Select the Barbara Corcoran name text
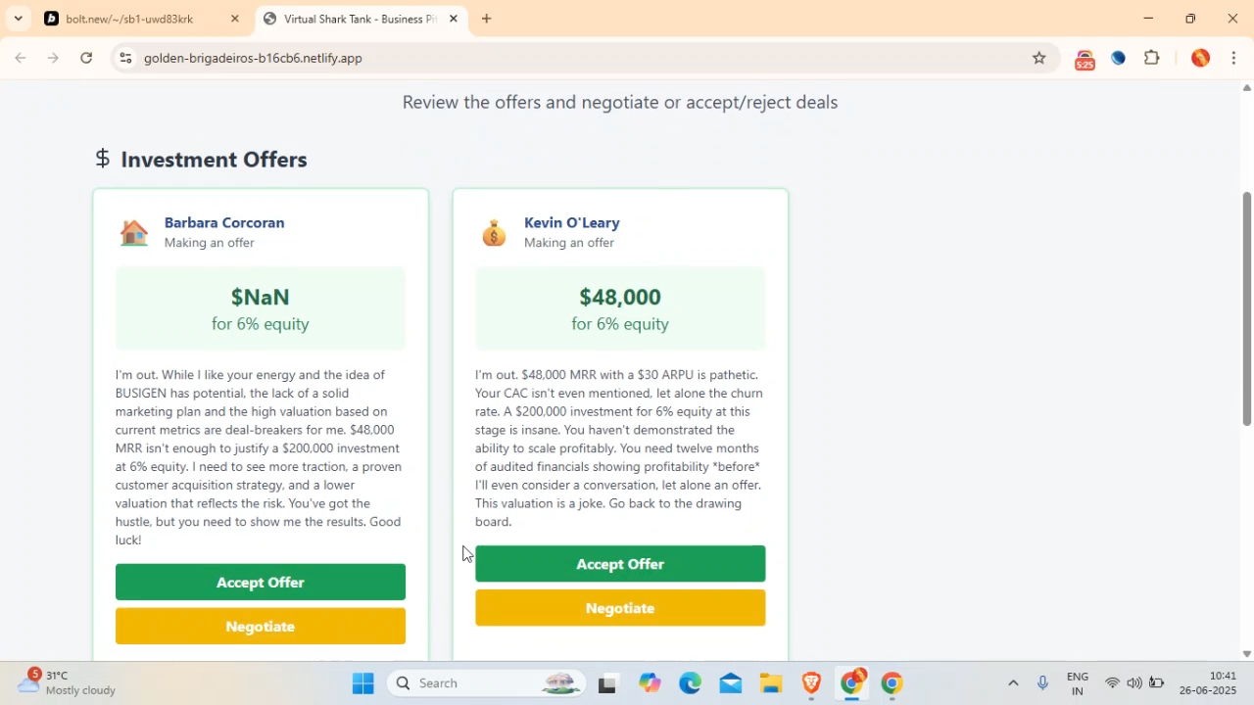This screenshot has width=1254, height=705. tap(224, 222)
